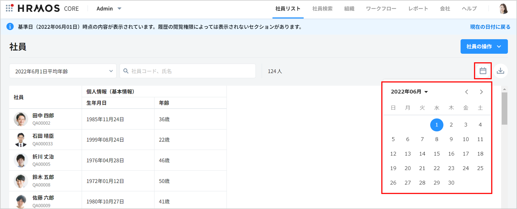Open the 社員の操作 button menu
The image size is (517, 209).
pos(484,47)
